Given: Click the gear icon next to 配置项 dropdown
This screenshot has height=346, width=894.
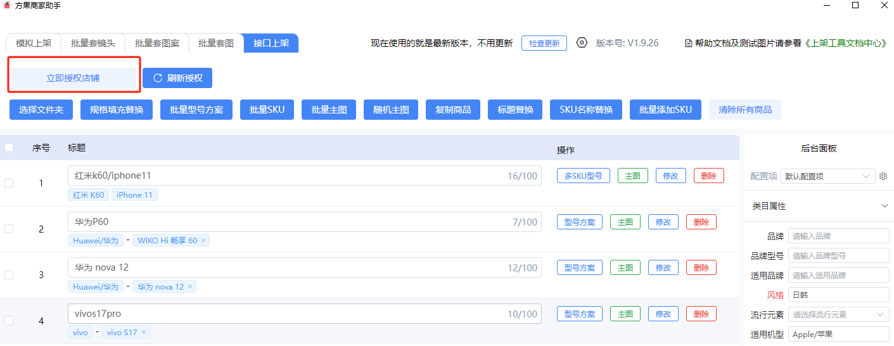Looking at the screenshot, I should click(x=883, y=176).
